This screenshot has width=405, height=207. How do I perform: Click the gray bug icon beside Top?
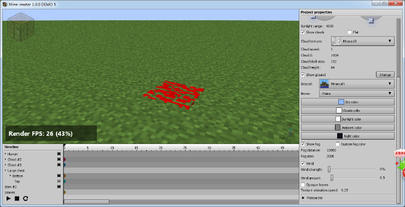59,181
